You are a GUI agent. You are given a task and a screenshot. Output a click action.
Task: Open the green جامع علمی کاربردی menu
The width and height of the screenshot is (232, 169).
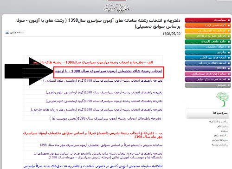pos(208,42)
